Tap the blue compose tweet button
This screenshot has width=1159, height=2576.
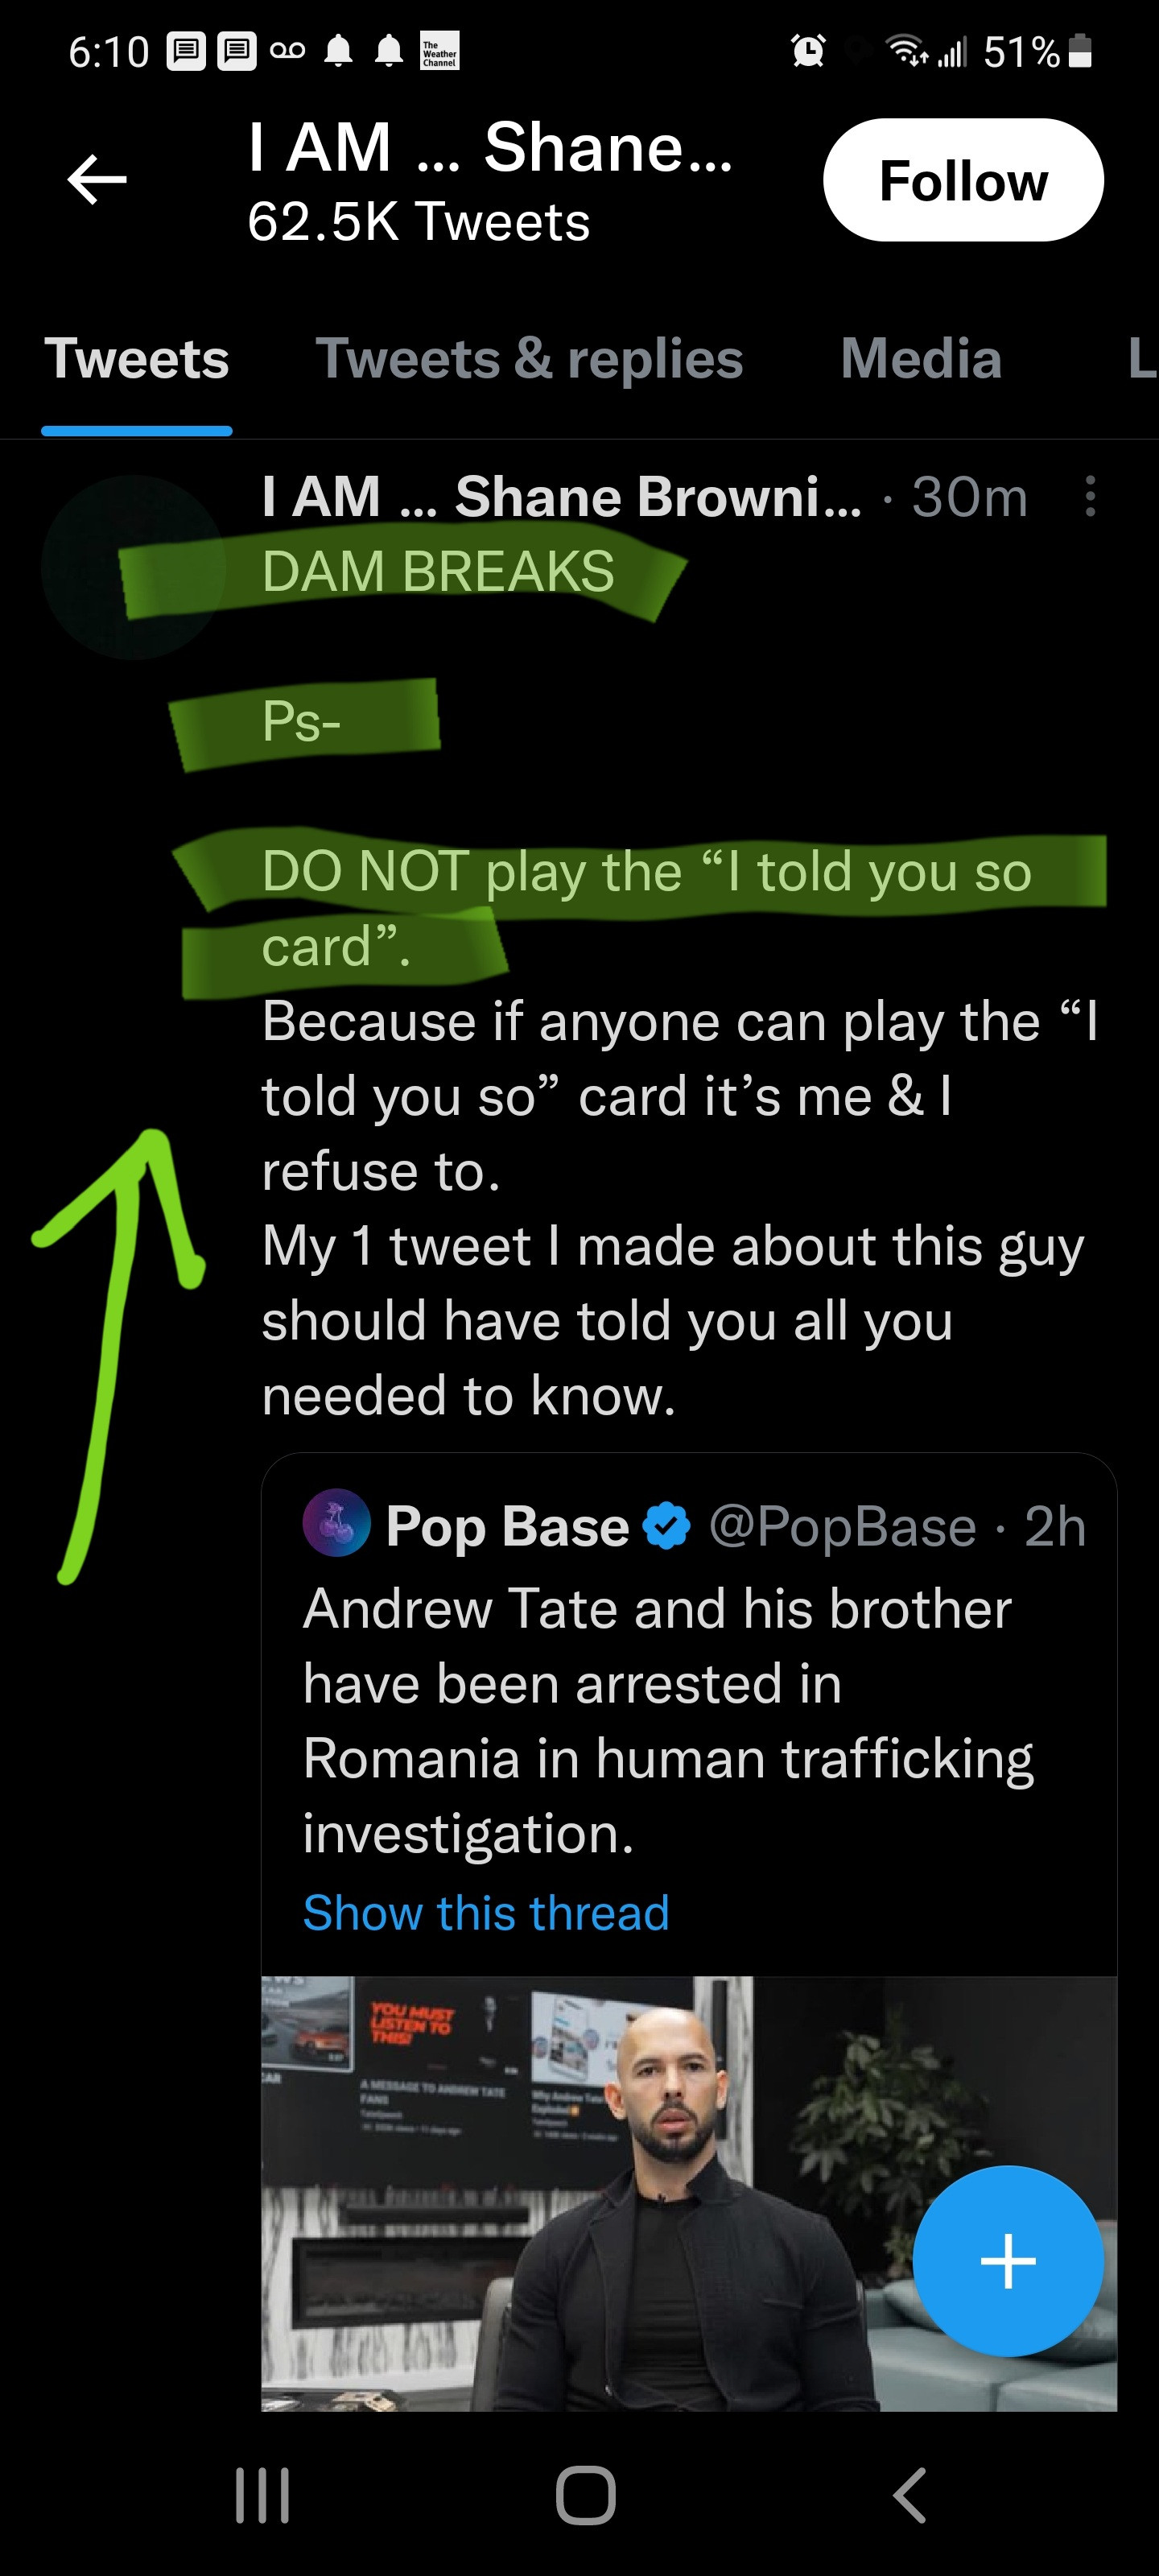tap(1007, 2261)
